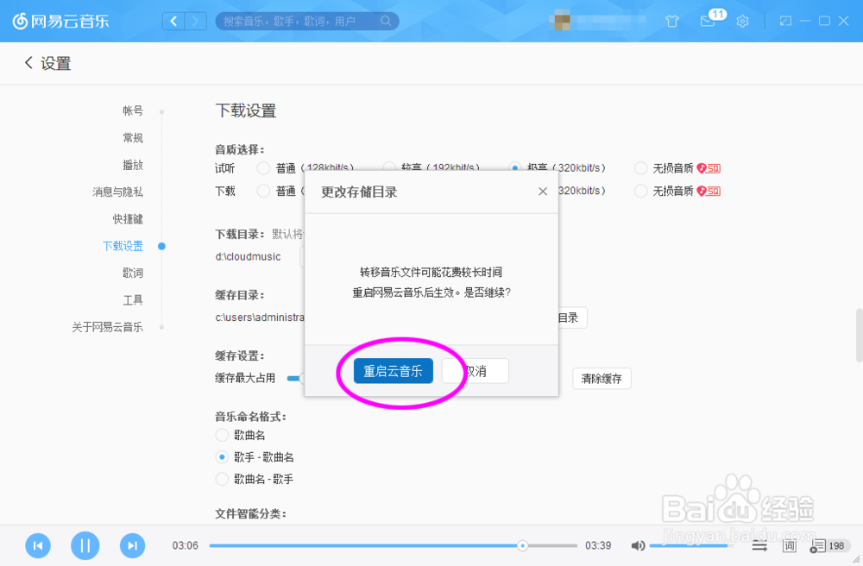The width and height of the screenshot is (863, 566).
Task: Choose 歌手 - 歌曲名 naming format
Action: (x=222, y=457)
